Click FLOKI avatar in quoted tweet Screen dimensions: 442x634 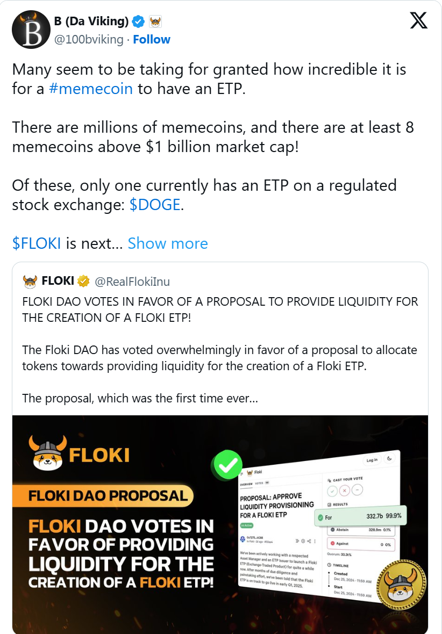(30, 281)
